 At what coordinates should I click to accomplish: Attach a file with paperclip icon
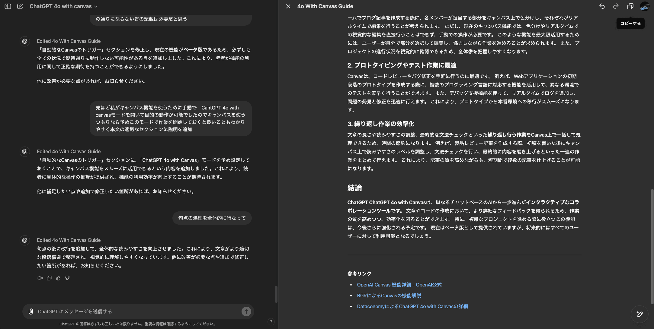click(x=31, y=312)
